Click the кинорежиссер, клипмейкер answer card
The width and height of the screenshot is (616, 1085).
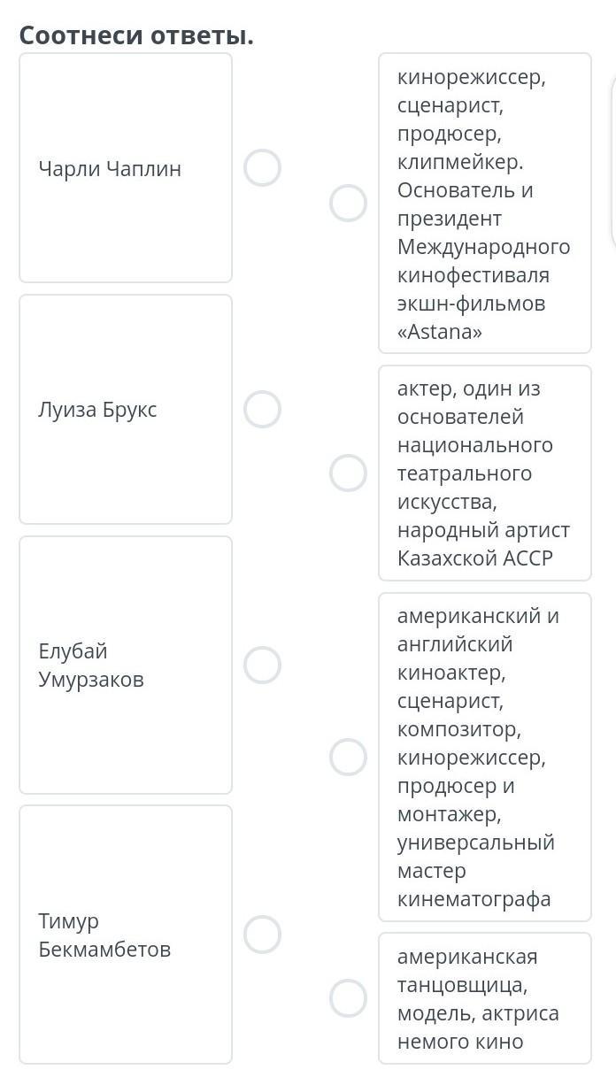point(485,203)
